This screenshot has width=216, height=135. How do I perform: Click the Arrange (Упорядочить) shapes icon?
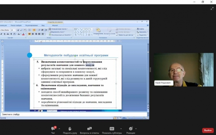(98, 30)
